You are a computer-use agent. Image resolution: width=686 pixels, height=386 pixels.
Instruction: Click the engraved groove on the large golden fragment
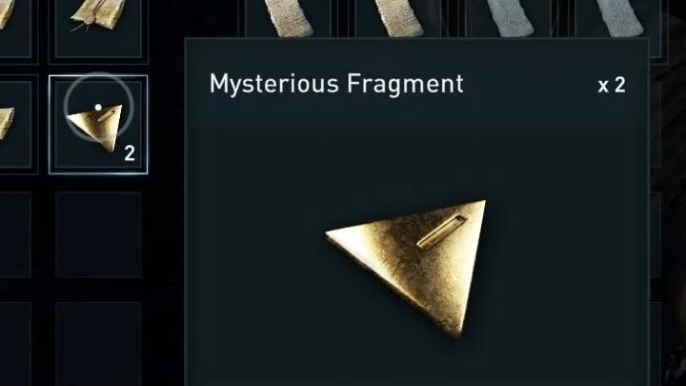click(441, 232)
